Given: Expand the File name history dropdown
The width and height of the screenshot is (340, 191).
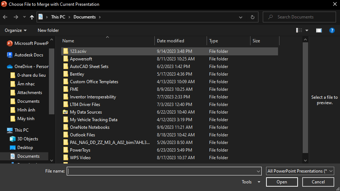Looking at the screenshot, I should (258, 171).
